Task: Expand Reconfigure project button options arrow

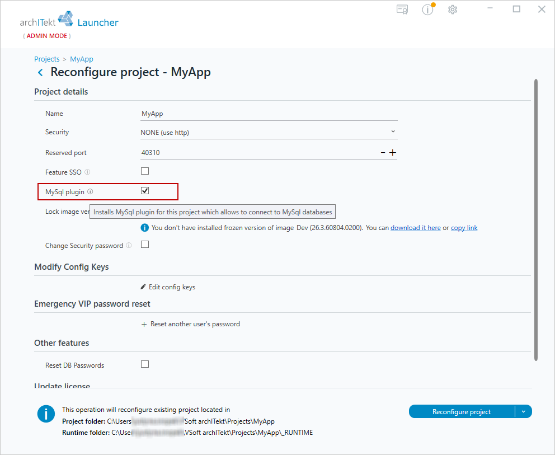Action: (524, 411)
